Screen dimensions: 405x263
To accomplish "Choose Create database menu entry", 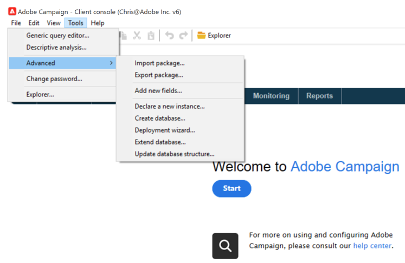I will pyautogui.click(x=181, y=118).
